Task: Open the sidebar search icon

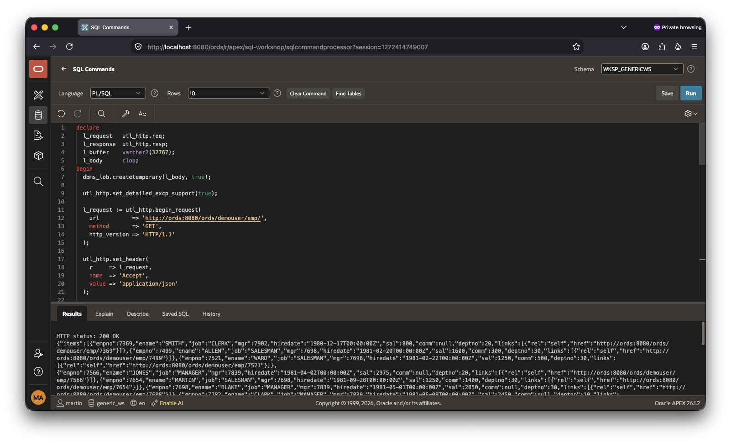Action: click(x=38, y=181)
